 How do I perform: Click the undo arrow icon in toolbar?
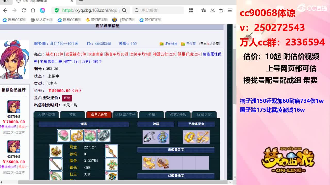pyautogui.click(x=221, y=10)
